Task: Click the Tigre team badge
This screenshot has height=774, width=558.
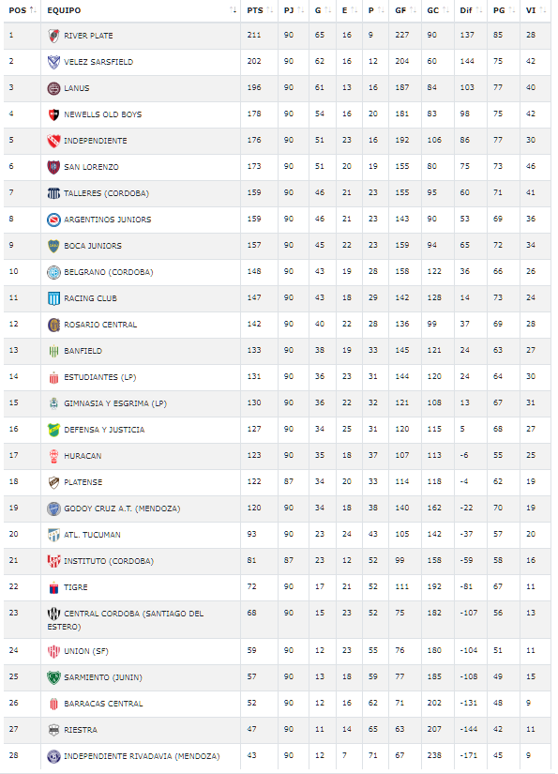Action: 53,587
